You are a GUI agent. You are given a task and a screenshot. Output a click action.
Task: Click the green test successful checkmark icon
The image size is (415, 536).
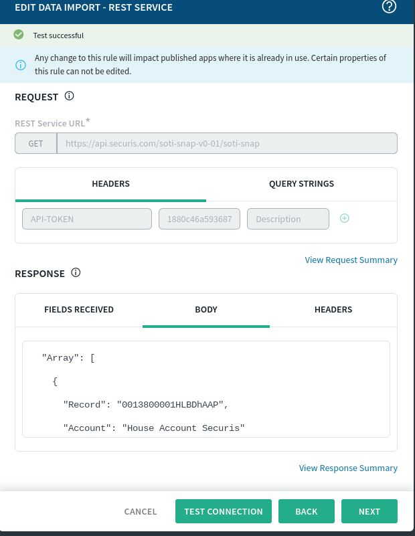pos(19,35)
